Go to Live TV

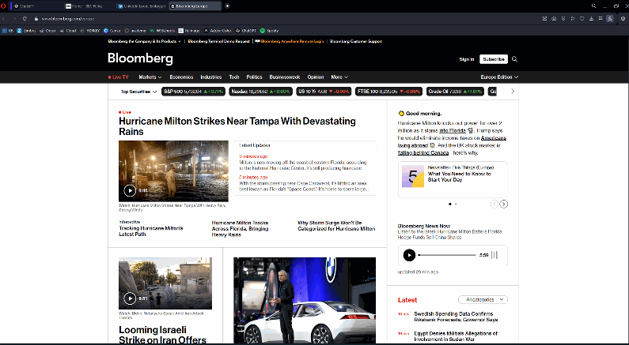pos(119,77)
